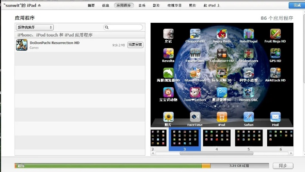
Task: Click the Angry Birds app icon
Action: tap(222, 34)
